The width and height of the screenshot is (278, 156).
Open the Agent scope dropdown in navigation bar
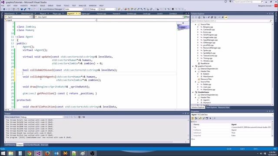[18, 17]
